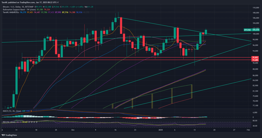
Task: Click the volume value 411.28 in the legend
Action: [x=90, y=7]
